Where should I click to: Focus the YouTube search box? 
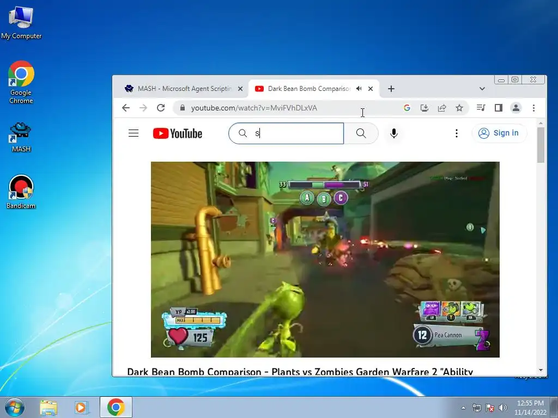click(286, 133)
